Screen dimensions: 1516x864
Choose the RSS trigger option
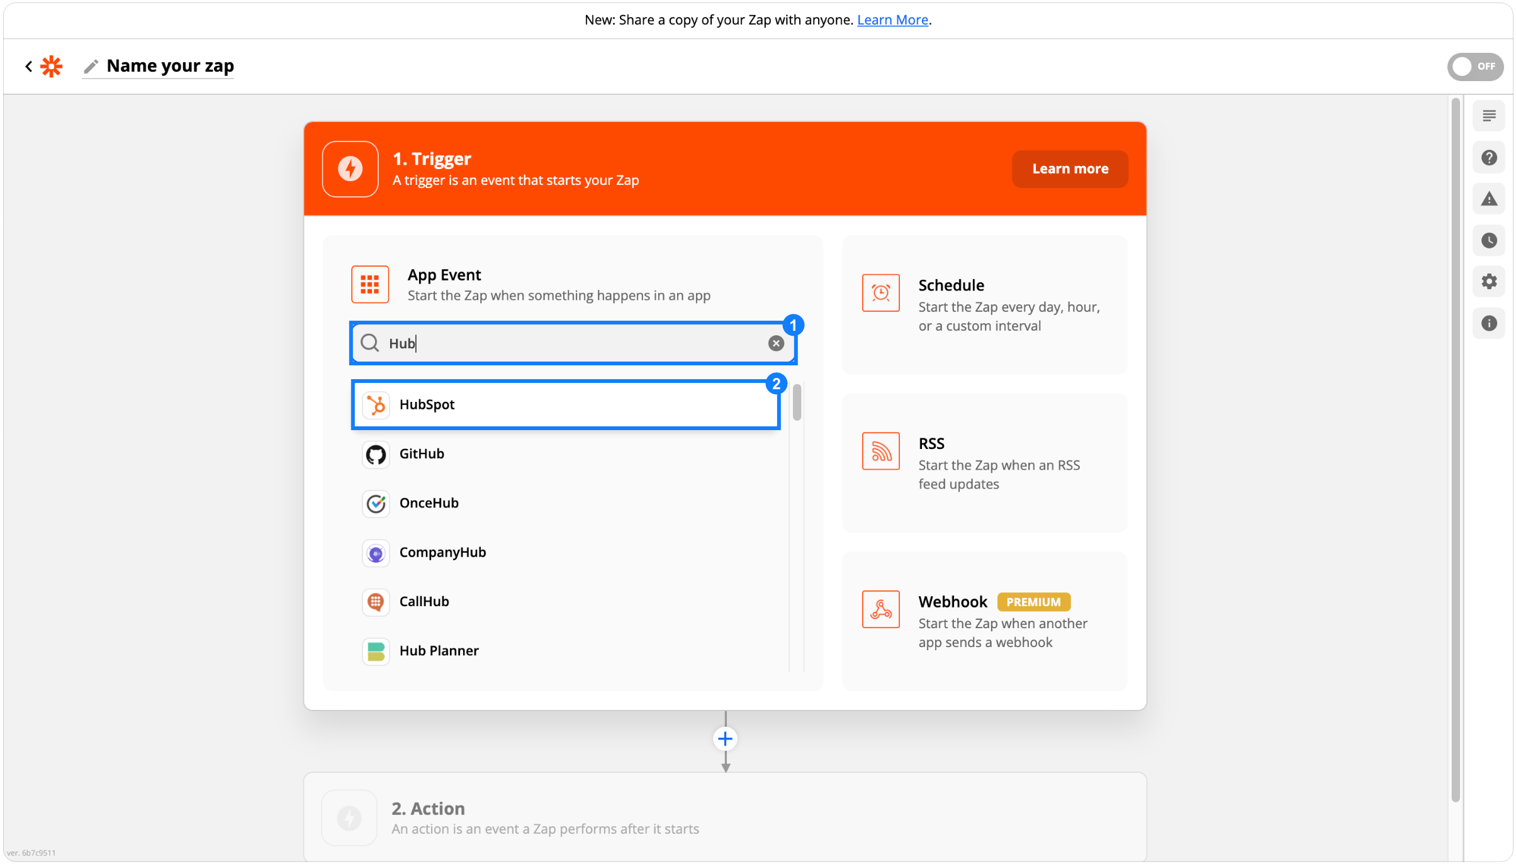click(x=984, y=463)
